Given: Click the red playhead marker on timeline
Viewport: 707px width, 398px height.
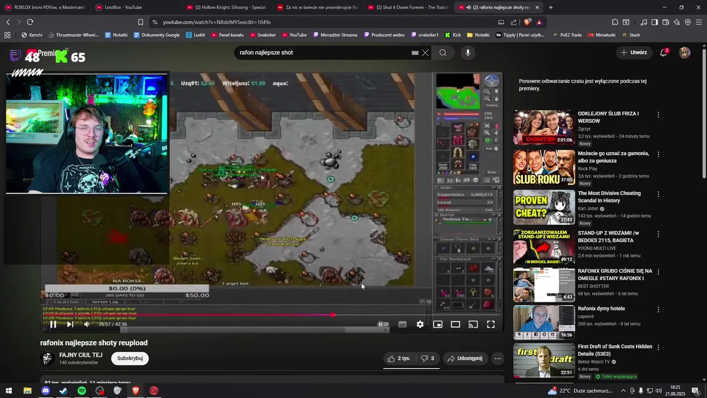Looking at the screenshot, I should point(333,315).
